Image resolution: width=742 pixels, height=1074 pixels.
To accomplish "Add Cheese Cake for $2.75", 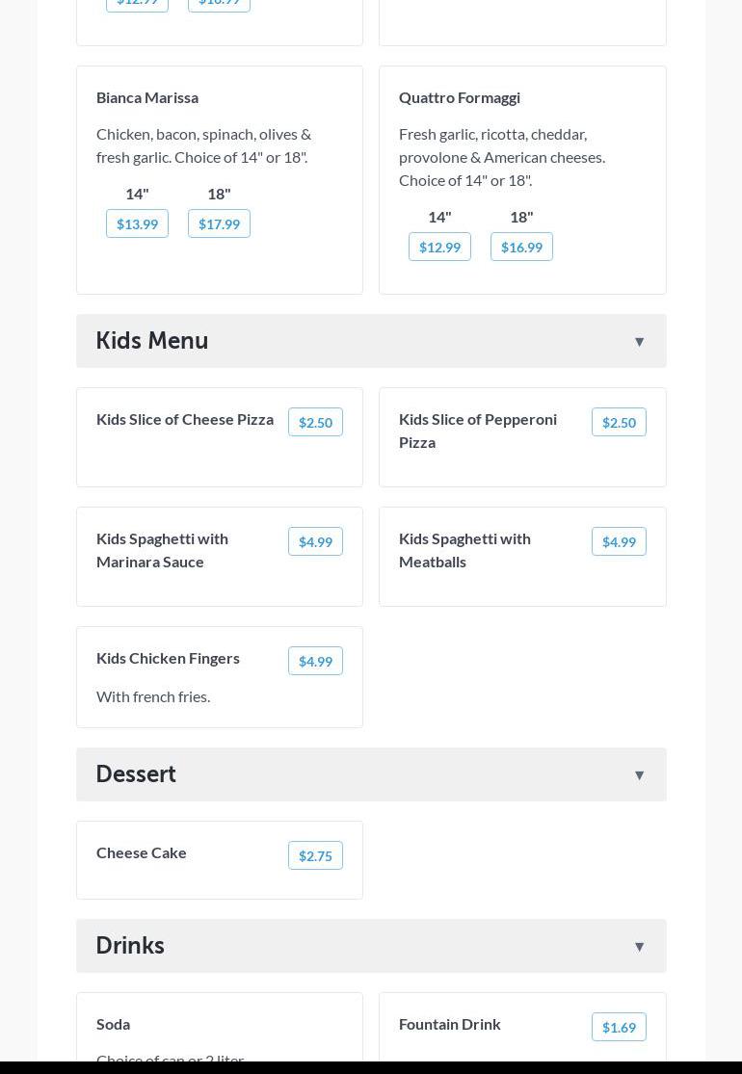I will click(315, 855).
